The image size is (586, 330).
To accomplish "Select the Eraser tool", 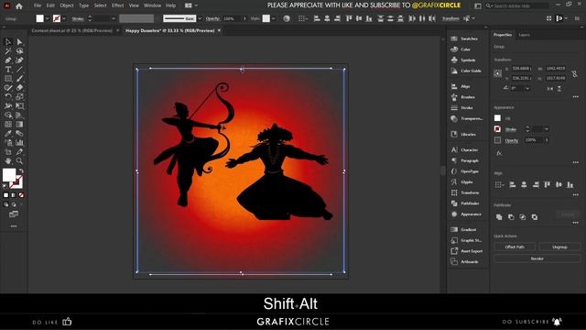I will 19,88.
